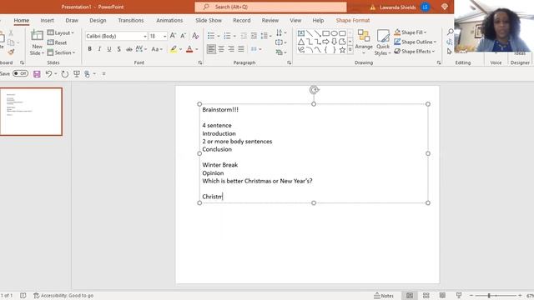The width and height of the screenshot is (534, 300).
Task: Open the Section dropdown
Action: [61, 52]
